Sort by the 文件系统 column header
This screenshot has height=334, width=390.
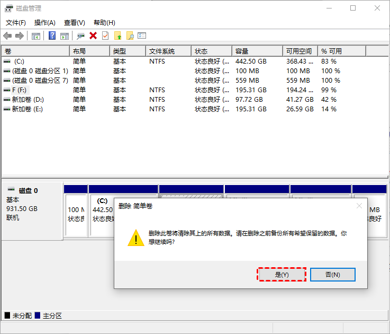click(x=169, y=51)
